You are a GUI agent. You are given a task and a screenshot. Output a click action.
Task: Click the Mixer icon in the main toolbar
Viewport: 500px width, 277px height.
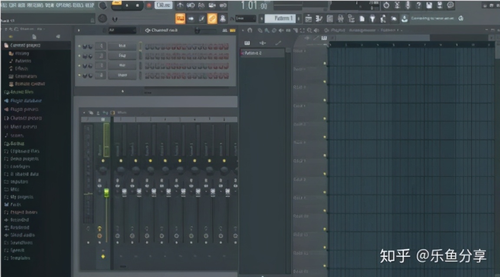click(x=341, y=19)
